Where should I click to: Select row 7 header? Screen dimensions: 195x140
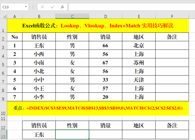pyautogui.click(x=4, y=80)
